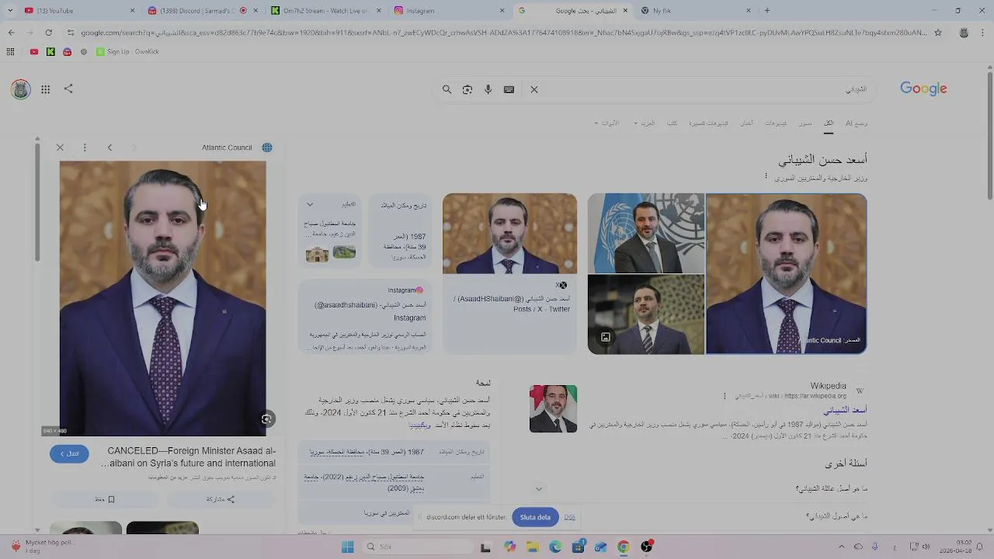Open the Chrome bookmarks apps grid
The image size is (994, 559).
(10, 52)
